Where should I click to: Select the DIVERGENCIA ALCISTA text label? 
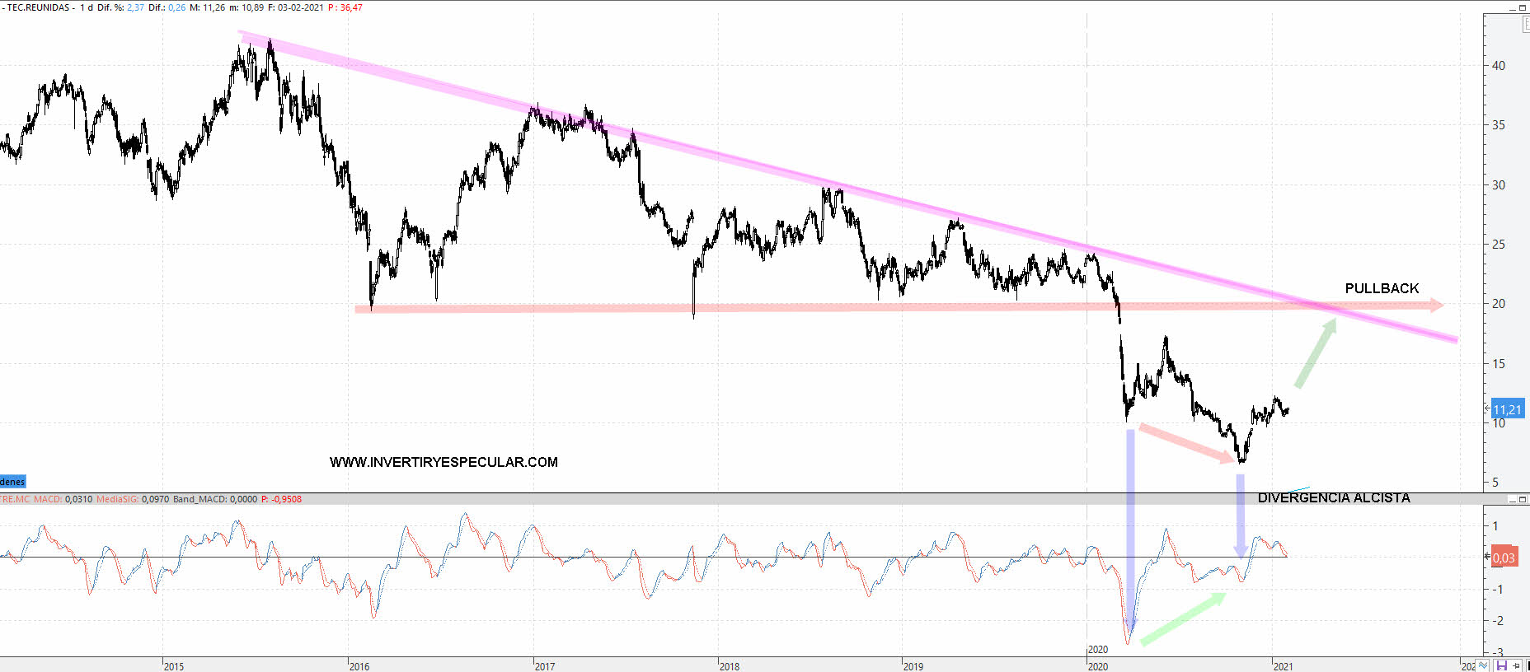tap(1333, 498)
